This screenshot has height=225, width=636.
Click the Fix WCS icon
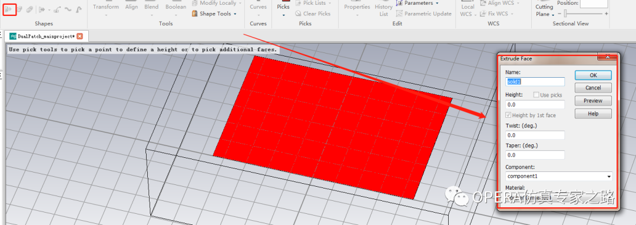[x=483, y=14]
